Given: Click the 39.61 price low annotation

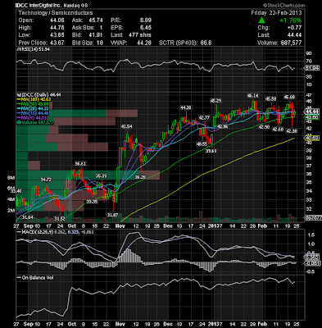Looking at the screenshot, I should (x=211, y=150).
